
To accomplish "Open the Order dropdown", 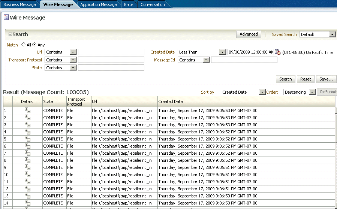I will (x=312, y=92).
